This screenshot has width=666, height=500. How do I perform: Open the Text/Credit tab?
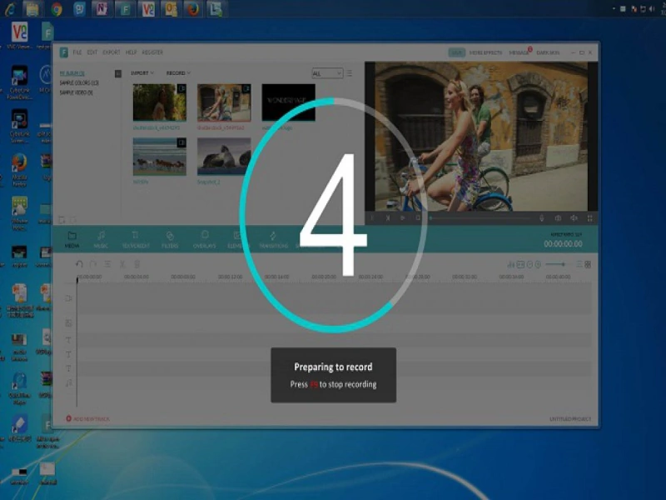136,240
